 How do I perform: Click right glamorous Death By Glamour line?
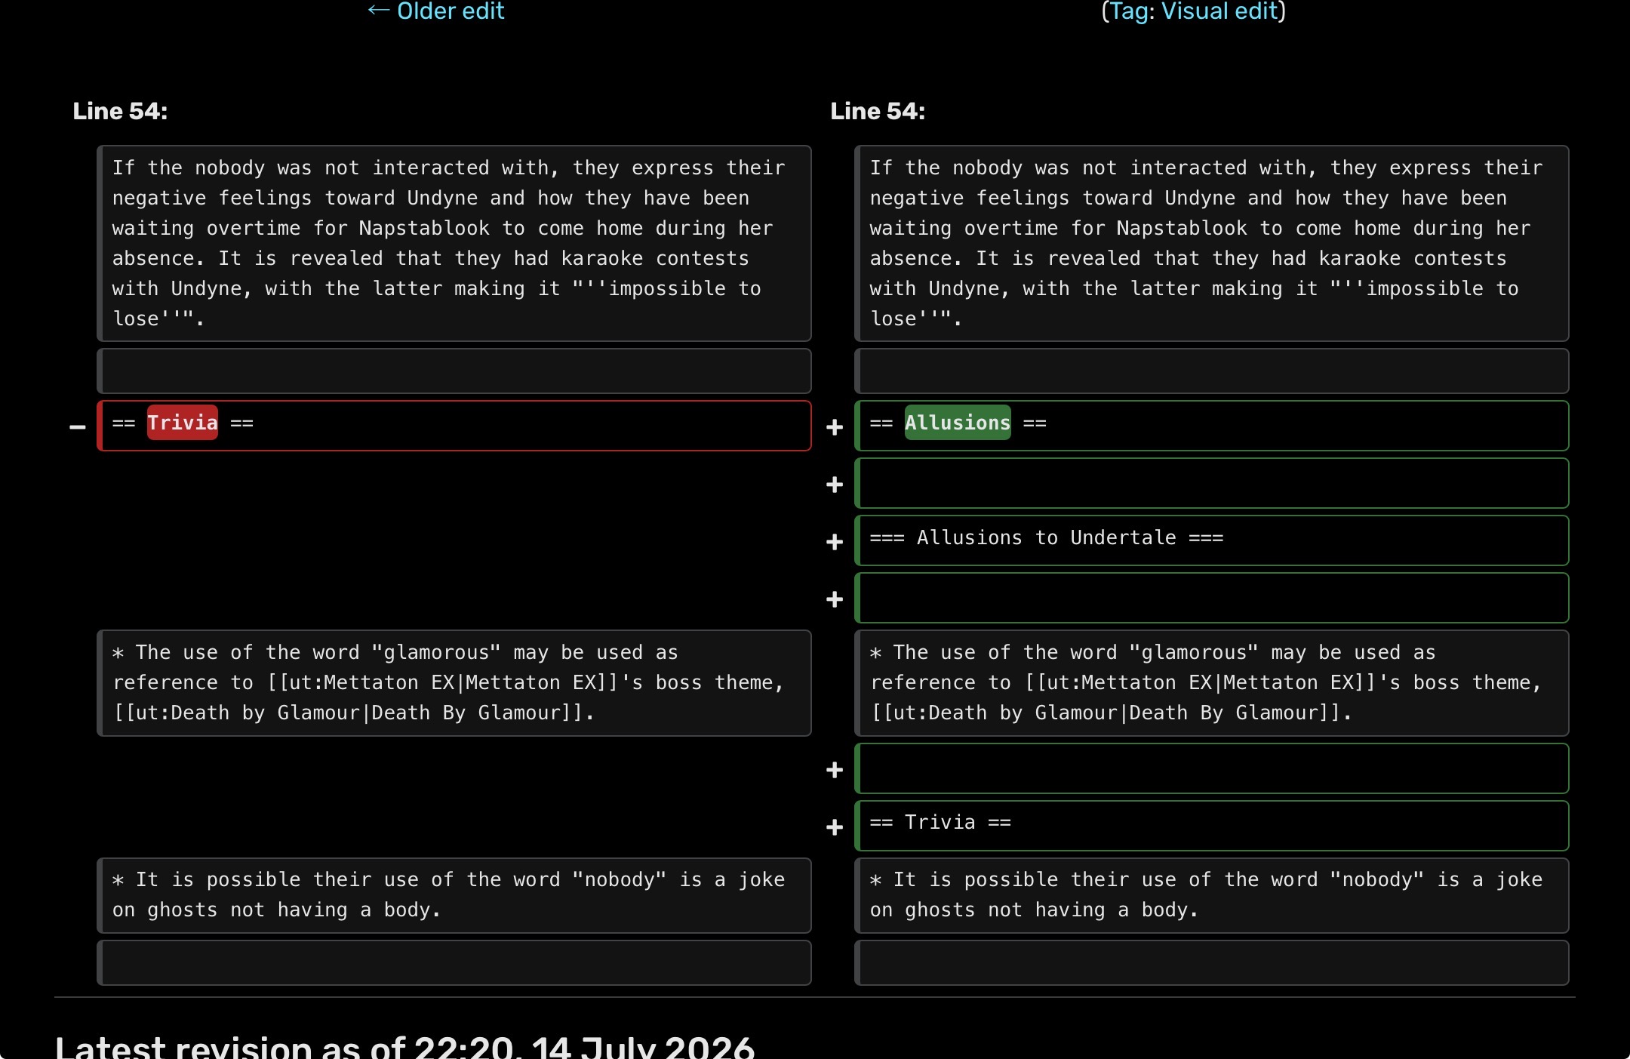point(1212,683)
